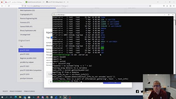
Task: Reload the current picoCTF page
Action: (x=9, y=6)
